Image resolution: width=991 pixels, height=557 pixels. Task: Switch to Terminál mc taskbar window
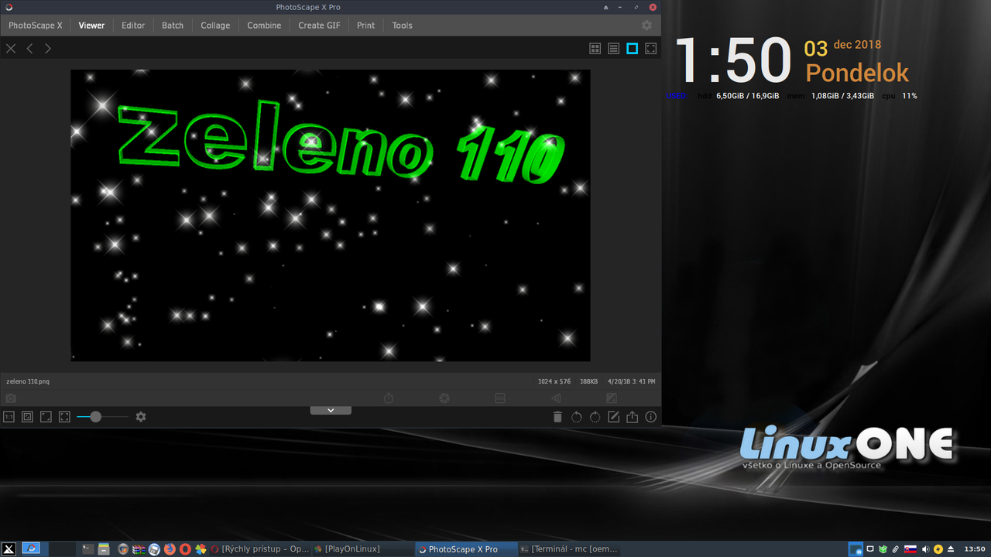(x=568, y=549)
